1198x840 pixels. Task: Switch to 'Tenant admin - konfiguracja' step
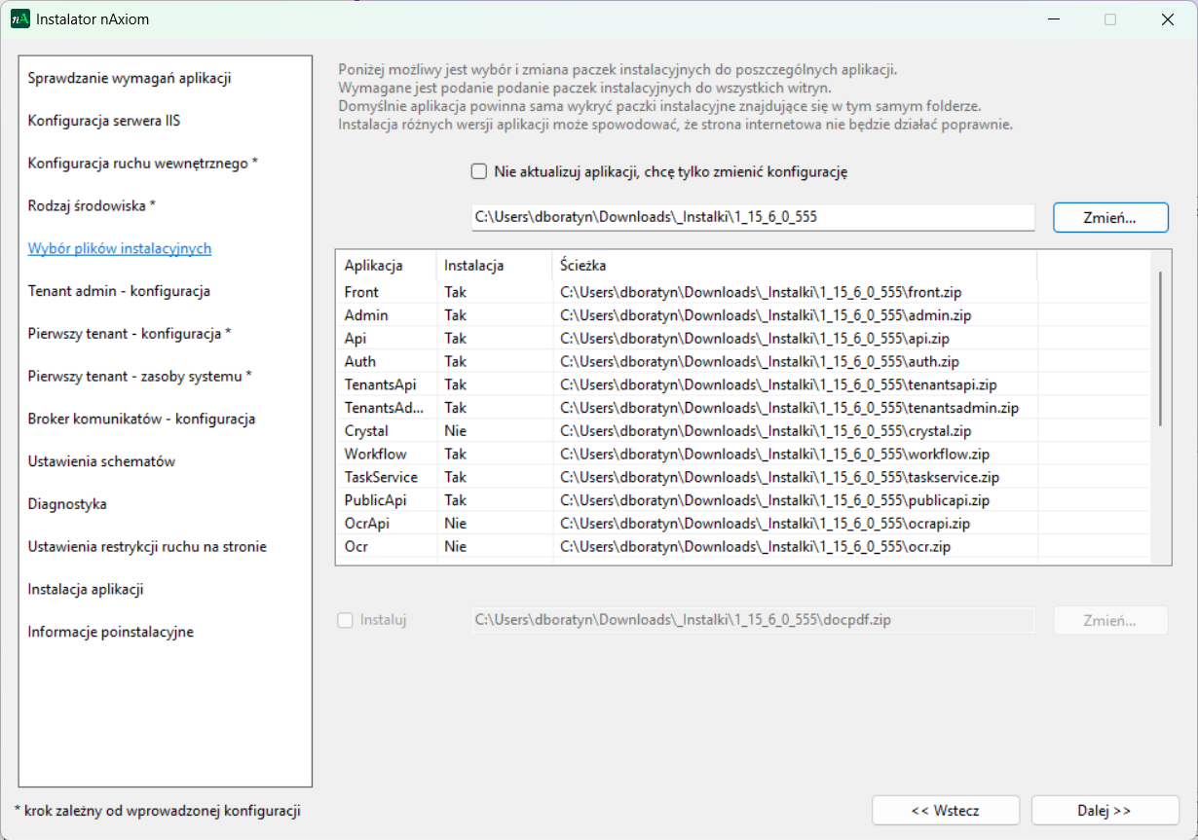click(119, 291)
